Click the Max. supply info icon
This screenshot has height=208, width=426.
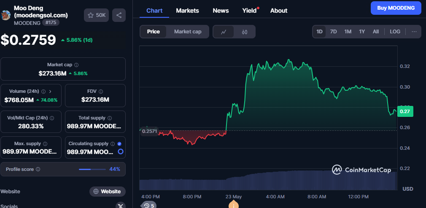pyautogui.click(x=46, y=144)
